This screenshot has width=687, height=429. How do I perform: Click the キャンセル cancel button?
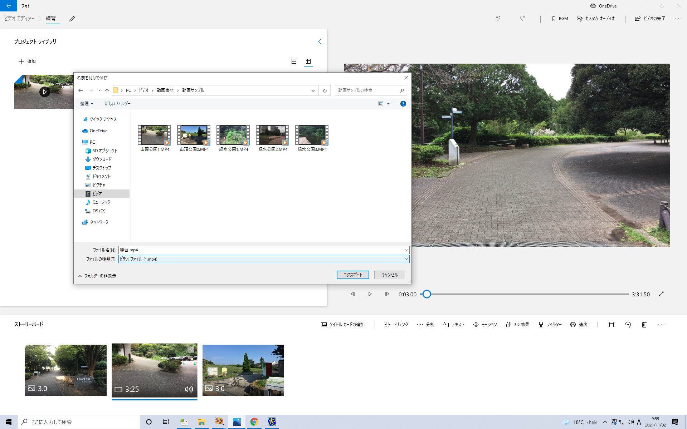(x=389, y=275)
